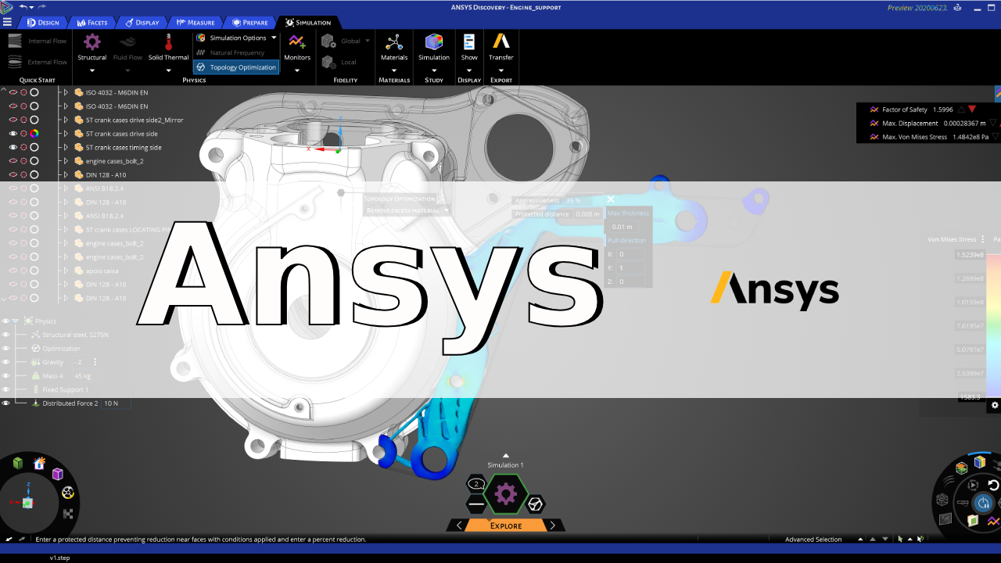
Task: Show the hidden engine cases_bolt_2 component
Action: 13,161
